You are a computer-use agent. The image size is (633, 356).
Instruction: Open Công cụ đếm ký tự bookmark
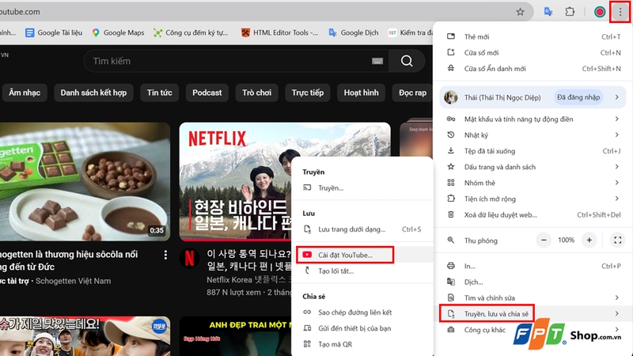[x=191, y=32]
